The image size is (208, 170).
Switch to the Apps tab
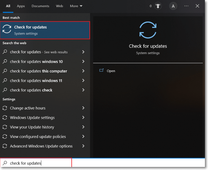[x=21, y=6]
